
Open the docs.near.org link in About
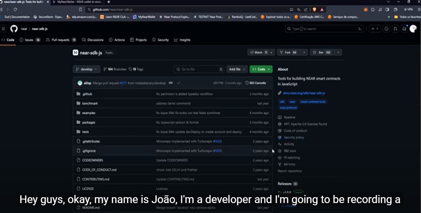pyautogui.click(x=304, y=93)
